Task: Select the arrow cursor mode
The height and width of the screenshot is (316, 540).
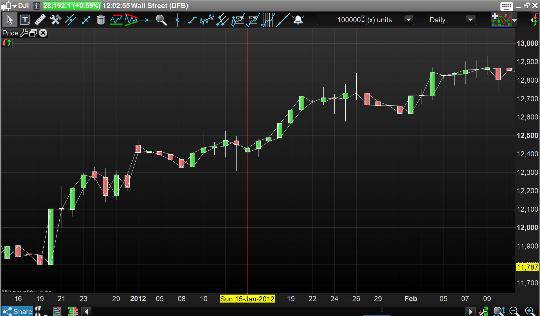Action: 10,20
